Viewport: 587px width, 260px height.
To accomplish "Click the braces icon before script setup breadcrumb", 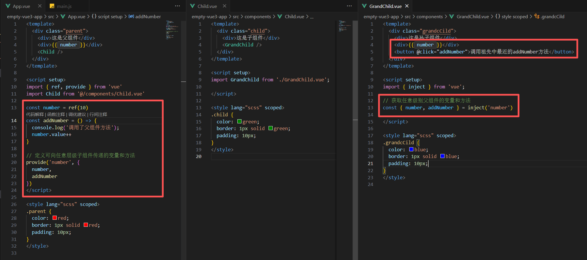I will (94, 16).
